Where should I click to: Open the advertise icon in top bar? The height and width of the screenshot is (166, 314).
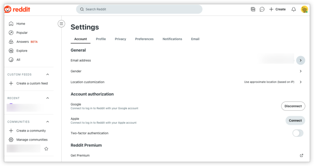[253, 9]
